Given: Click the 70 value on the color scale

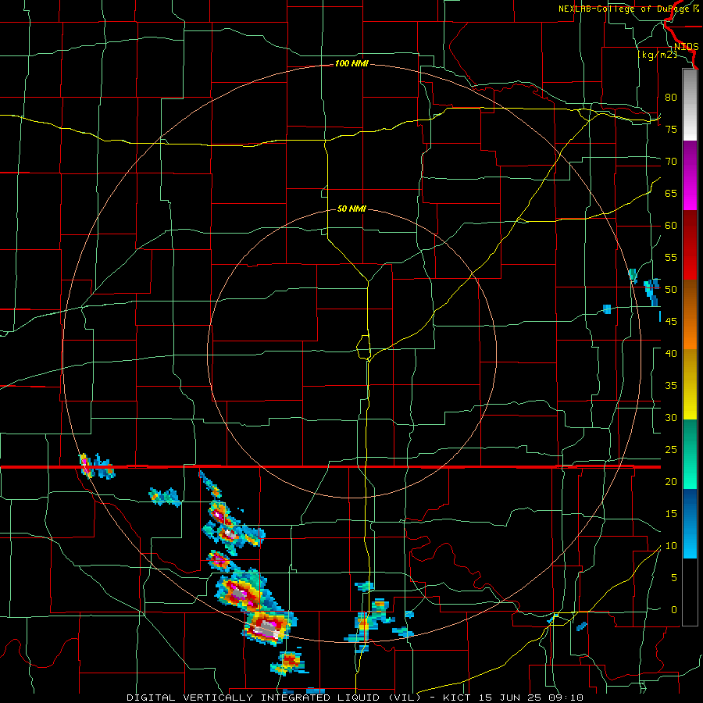Looking at the screenshot, I should 671,162.
